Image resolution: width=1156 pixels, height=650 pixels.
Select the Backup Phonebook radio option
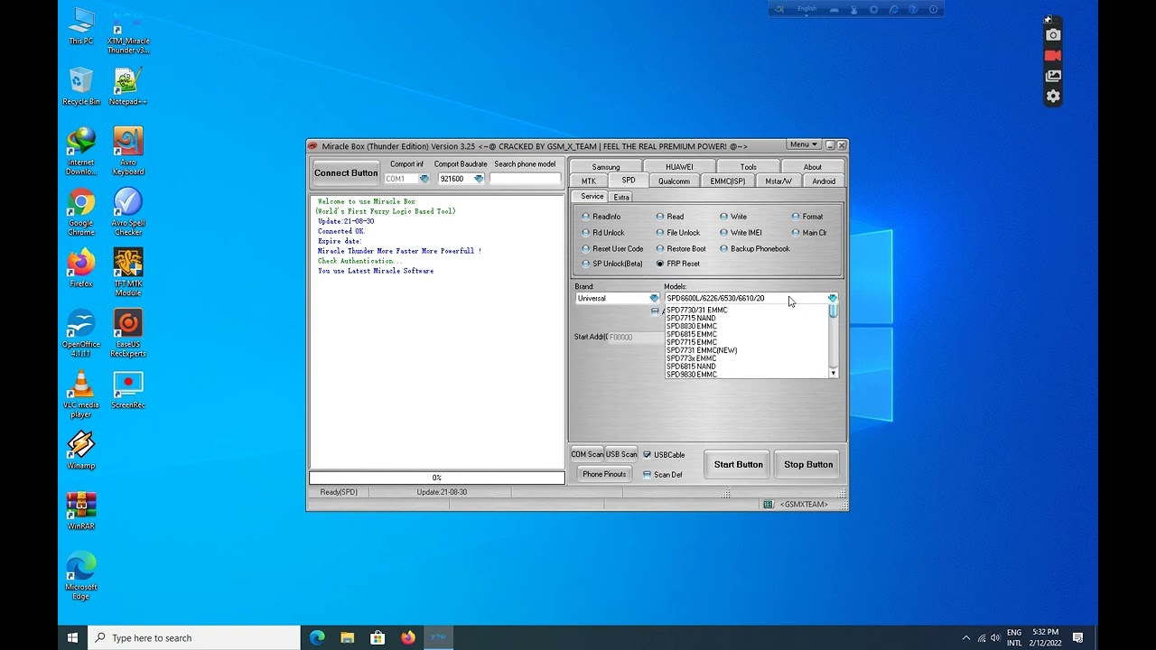pyautogui.click(x=754, y=249)
